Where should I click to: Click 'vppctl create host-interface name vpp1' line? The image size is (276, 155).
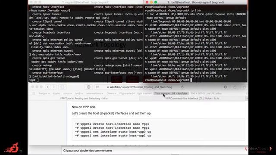[112, 128]
